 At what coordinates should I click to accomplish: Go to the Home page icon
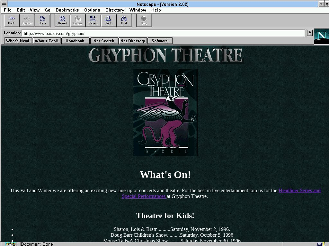[42, 20]
